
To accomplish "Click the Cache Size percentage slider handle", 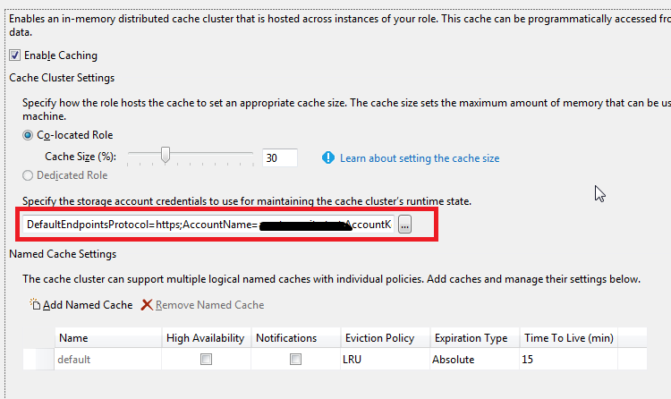I will 166,157.
